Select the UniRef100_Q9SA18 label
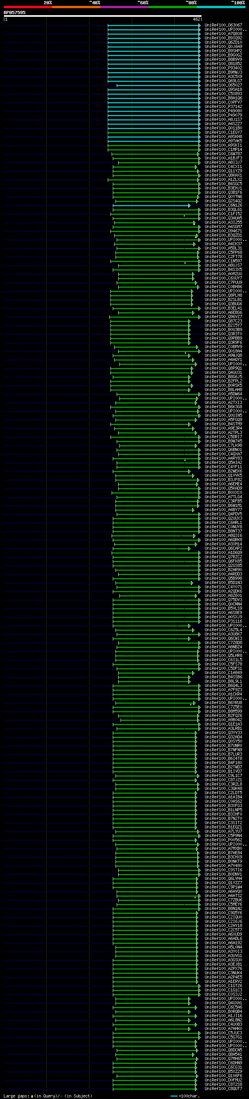 [x=223, y=89]
